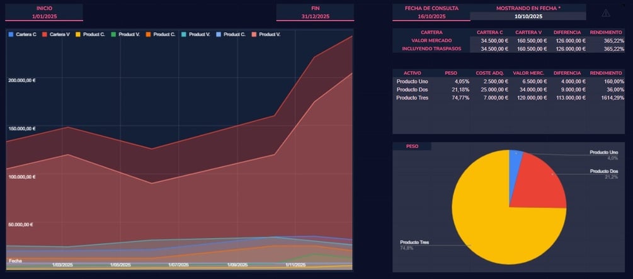This screenshot has width=633, height=279.
Task: Select the INCLUYENDO TRASPASOS row label
Action: pos(431,48)
